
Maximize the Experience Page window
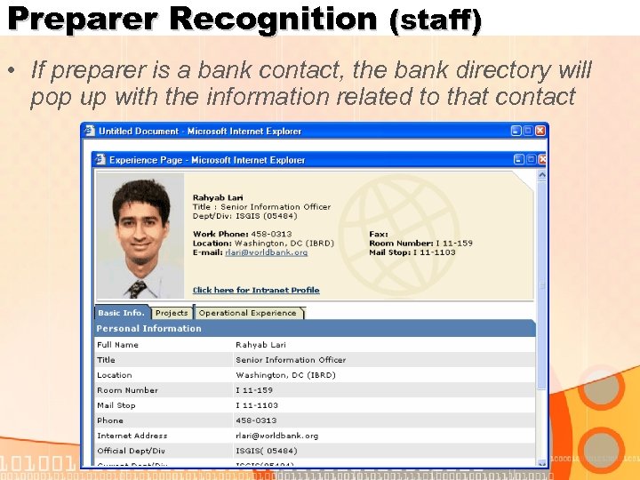pos(531,160)
